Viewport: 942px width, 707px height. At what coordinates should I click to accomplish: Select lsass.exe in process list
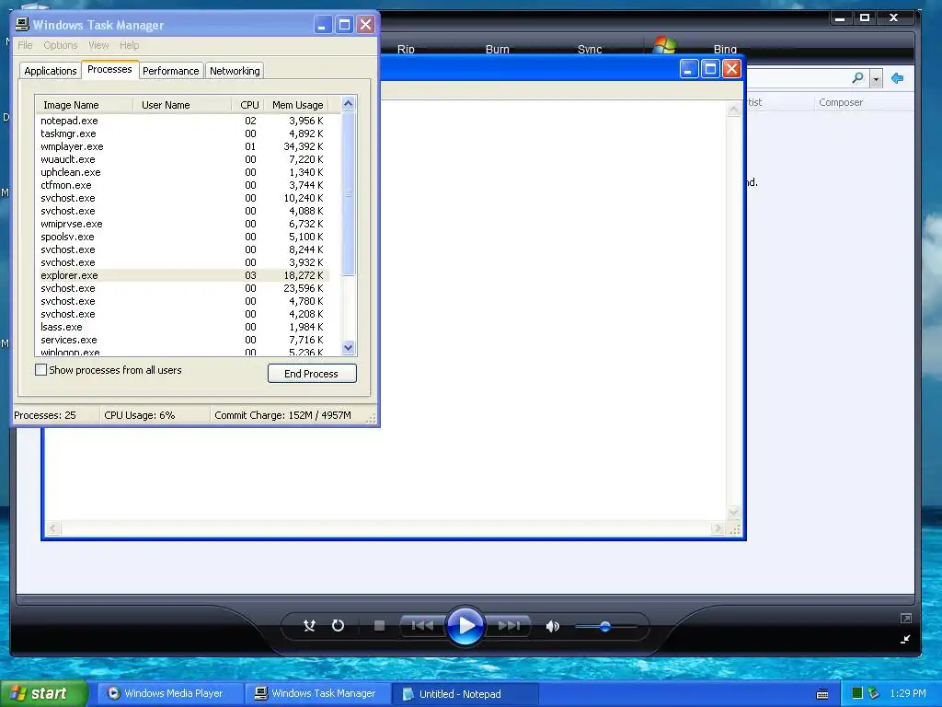[x=182, y=327]
